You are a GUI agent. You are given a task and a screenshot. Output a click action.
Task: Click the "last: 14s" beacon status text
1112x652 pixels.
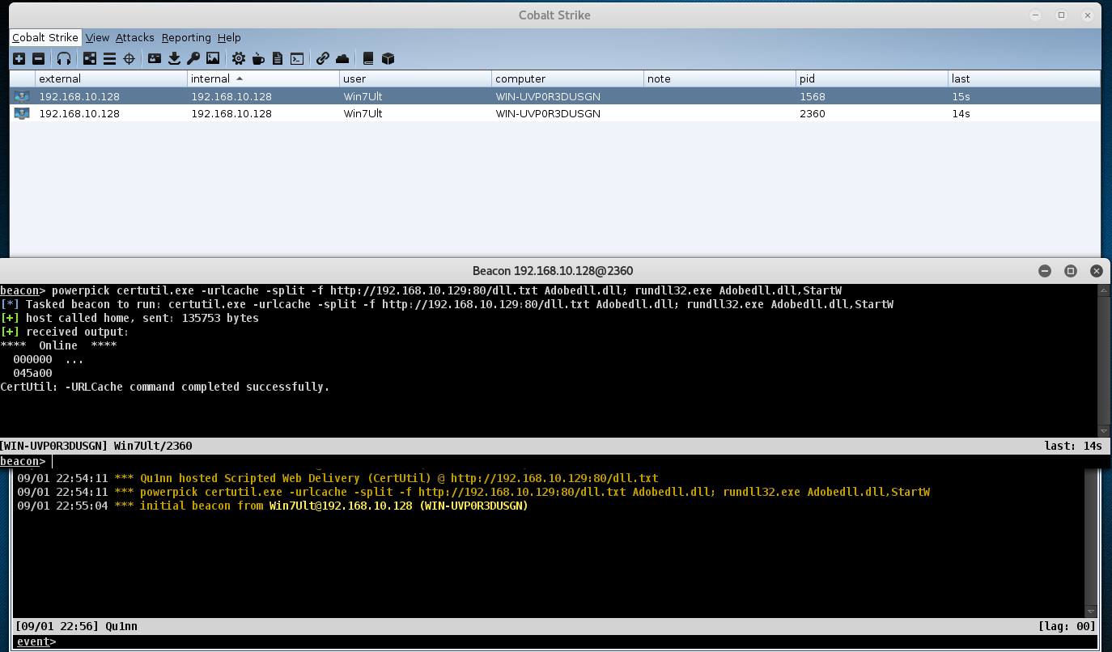click(1073, 446)
